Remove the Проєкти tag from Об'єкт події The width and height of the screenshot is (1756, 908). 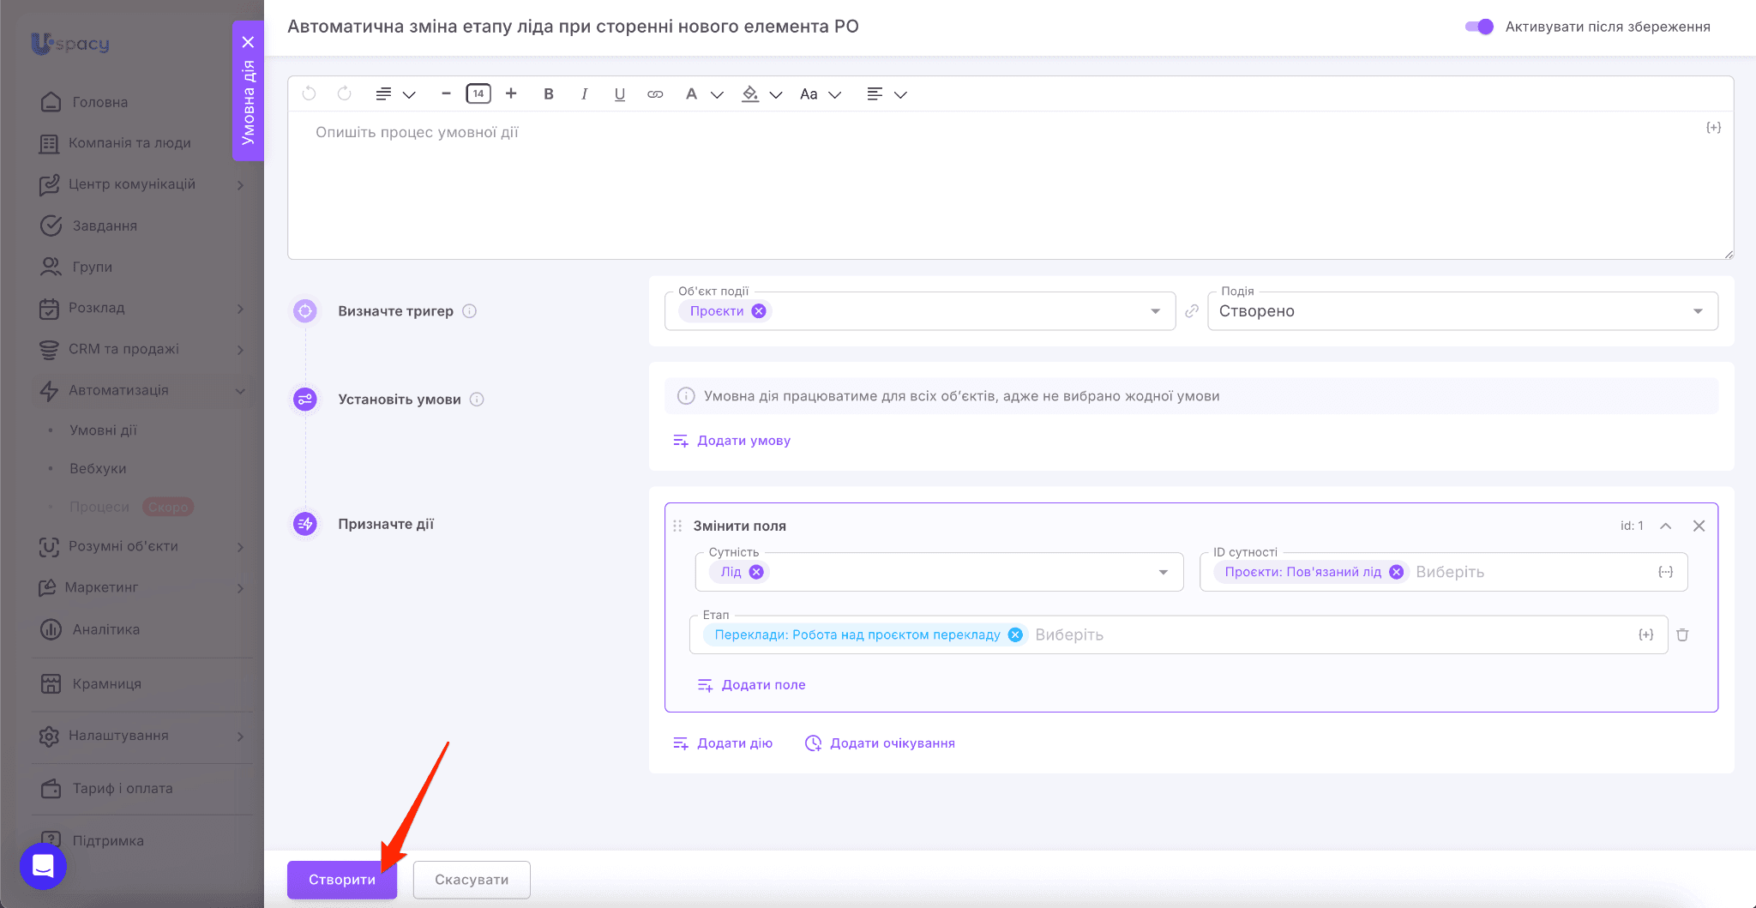coord(759,311)
